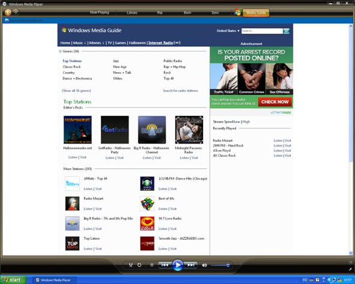Open the Rip tab

[x=160, y=13]
